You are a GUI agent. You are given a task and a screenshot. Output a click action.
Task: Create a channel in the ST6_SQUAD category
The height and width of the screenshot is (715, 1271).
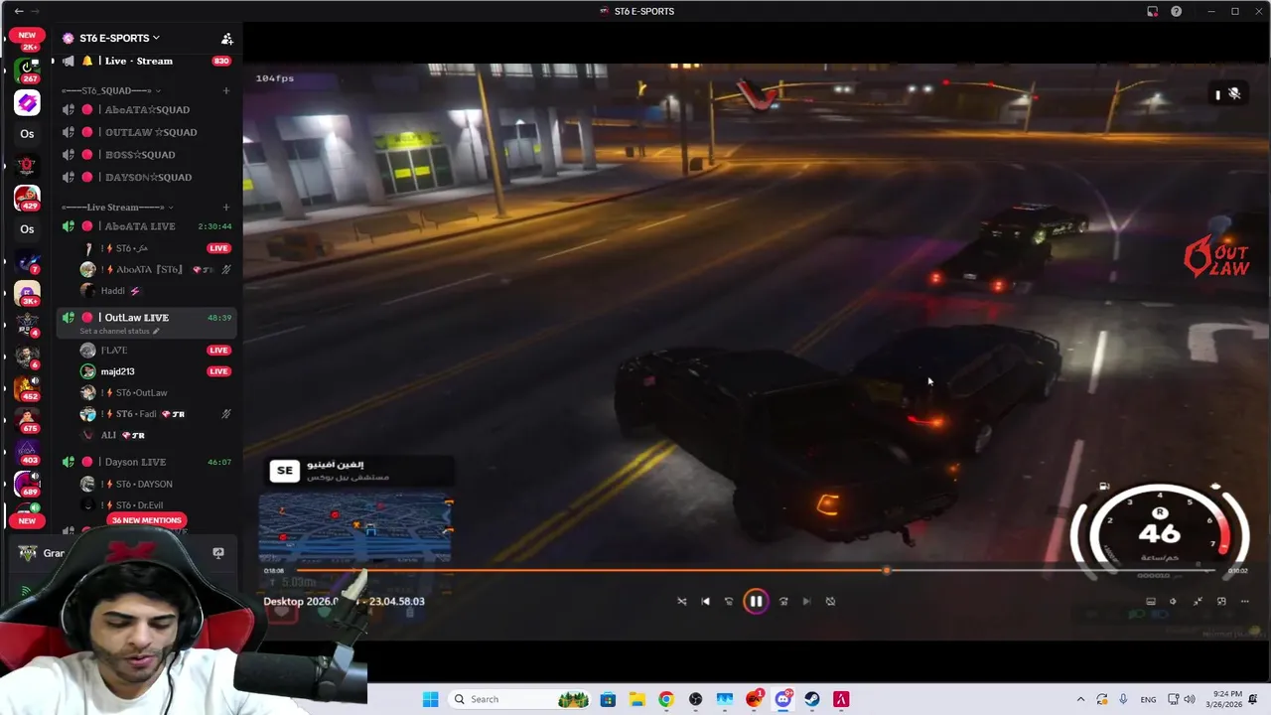225,90
